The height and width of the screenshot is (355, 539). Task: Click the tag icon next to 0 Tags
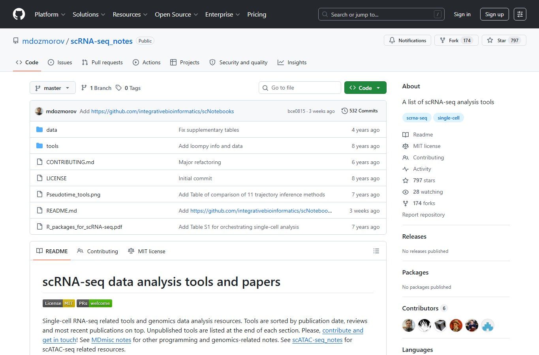pos(118,88)
